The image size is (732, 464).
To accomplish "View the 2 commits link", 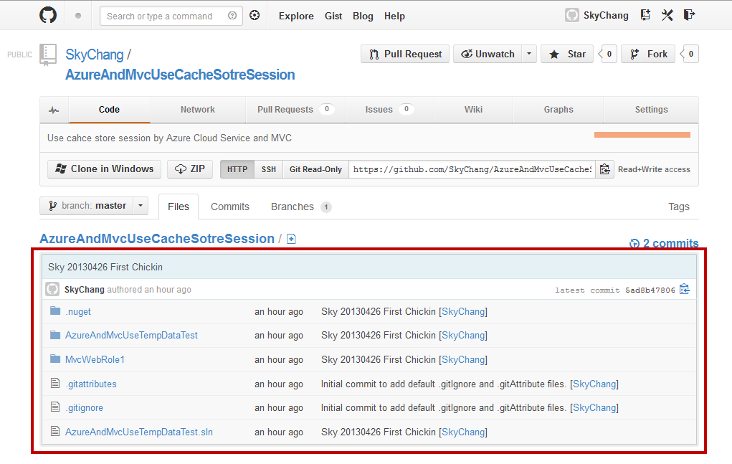I will pos(665,243).
